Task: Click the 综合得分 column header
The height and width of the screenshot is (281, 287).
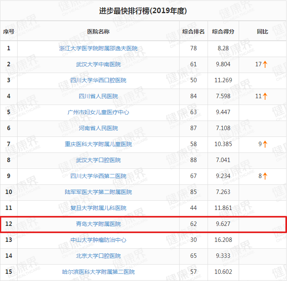Action: (x=223, y=32)
